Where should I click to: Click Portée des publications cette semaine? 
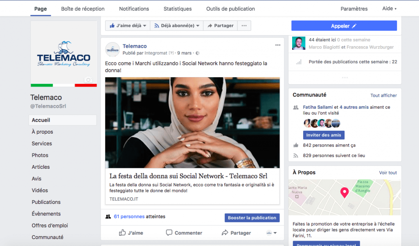tap(353, 62)
